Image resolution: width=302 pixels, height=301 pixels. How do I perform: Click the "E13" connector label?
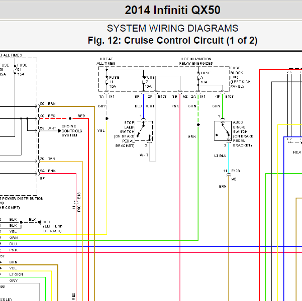click(79, 196)
